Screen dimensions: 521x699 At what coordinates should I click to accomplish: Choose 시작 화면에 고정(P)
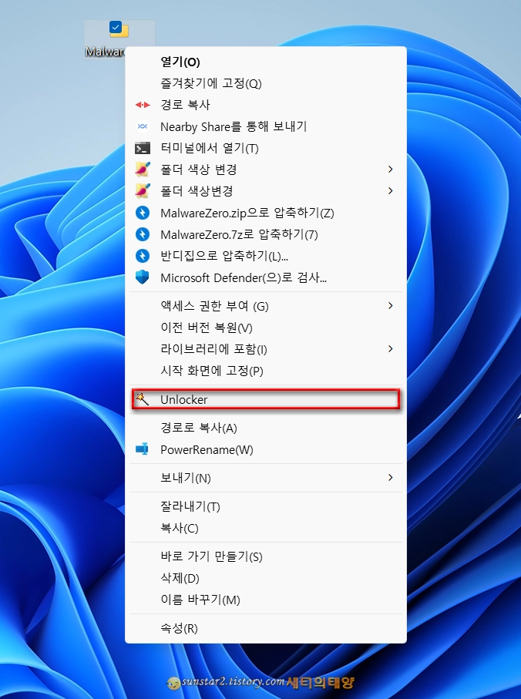click(x=266, y=371)
